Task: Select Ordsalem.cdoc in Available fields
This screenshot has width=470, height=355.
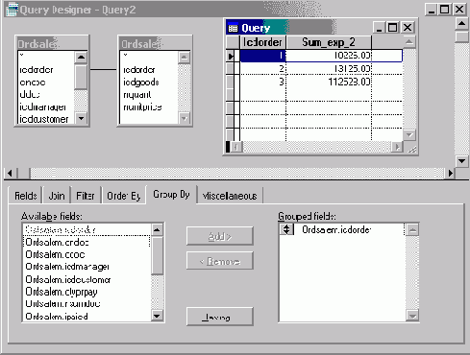Action: pyautogui.click(x=87, y=254)
